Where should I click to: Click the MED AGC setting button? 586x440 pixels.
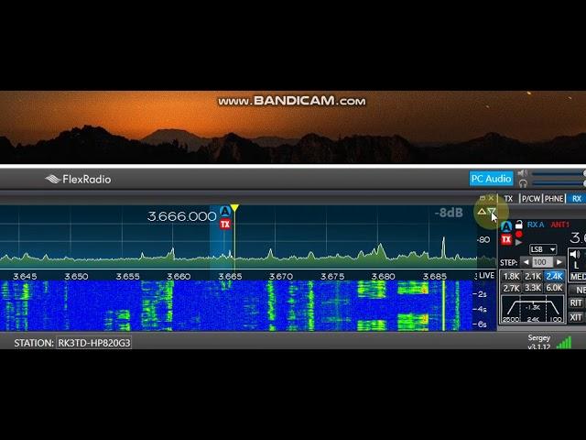coord(578,277)
